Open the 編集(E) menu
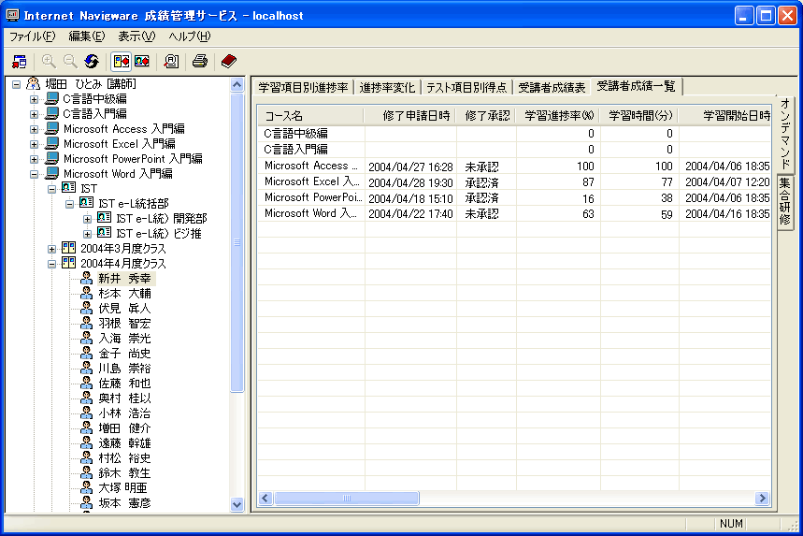The width and height of the screenshot is (803, 536). click(x=87, y=36)
